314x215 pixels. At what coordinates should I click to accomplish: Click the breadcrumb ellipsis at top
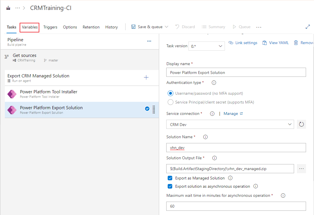[18, 8]
